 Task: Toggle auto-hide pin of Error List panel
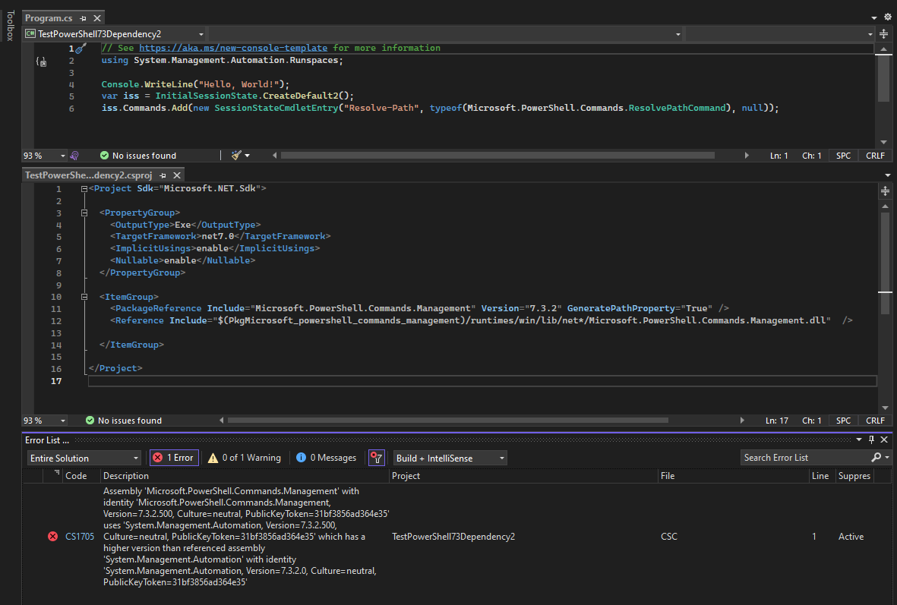click(x=871, y=440)
